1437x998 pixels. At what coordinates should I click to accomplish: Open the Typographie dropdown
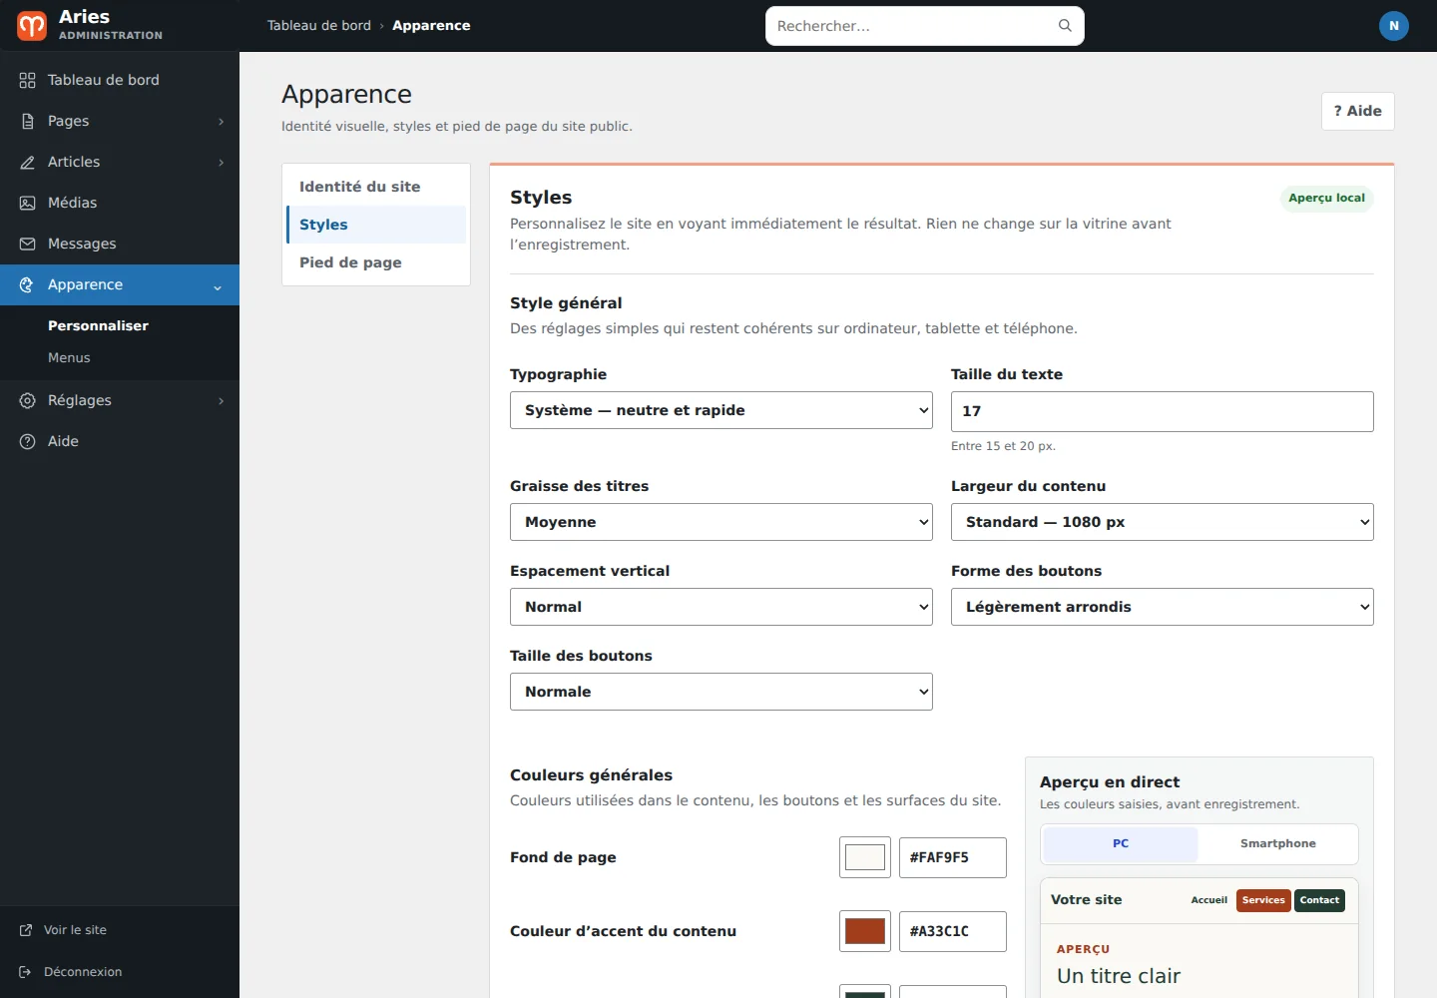(x=721, y=410)
